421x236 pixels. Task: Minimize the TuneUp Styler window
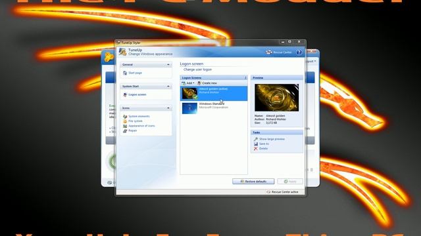tap(282, 42)
